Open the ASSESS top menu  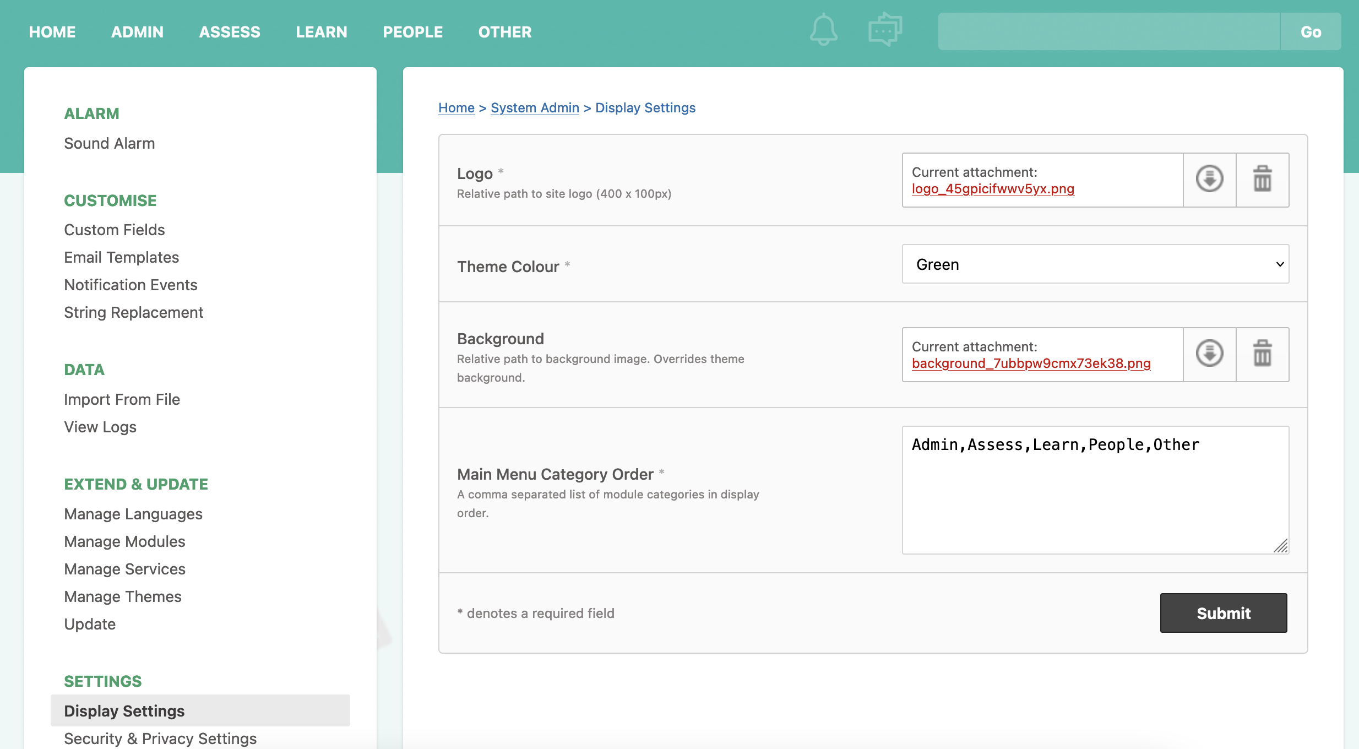[230, 32]
